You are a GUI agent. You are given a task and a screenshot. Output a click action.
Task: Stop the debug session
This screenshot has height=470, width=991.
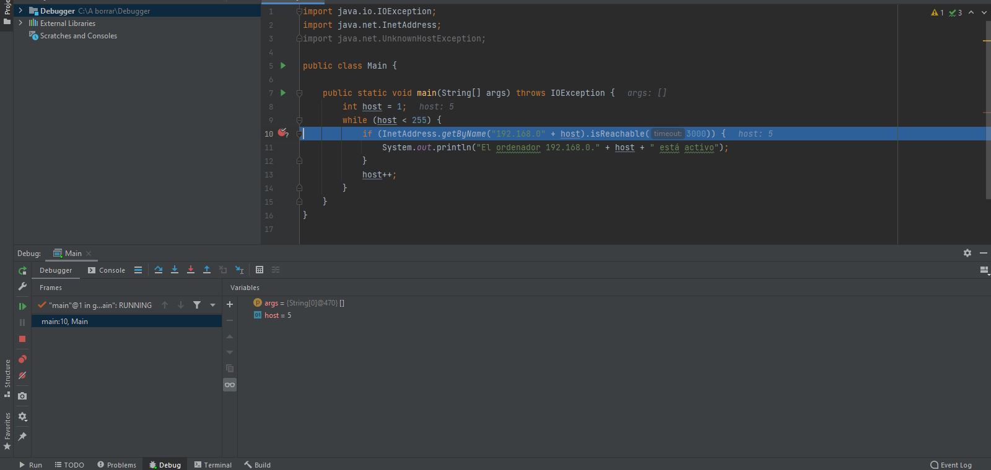(x=22, y=339)
